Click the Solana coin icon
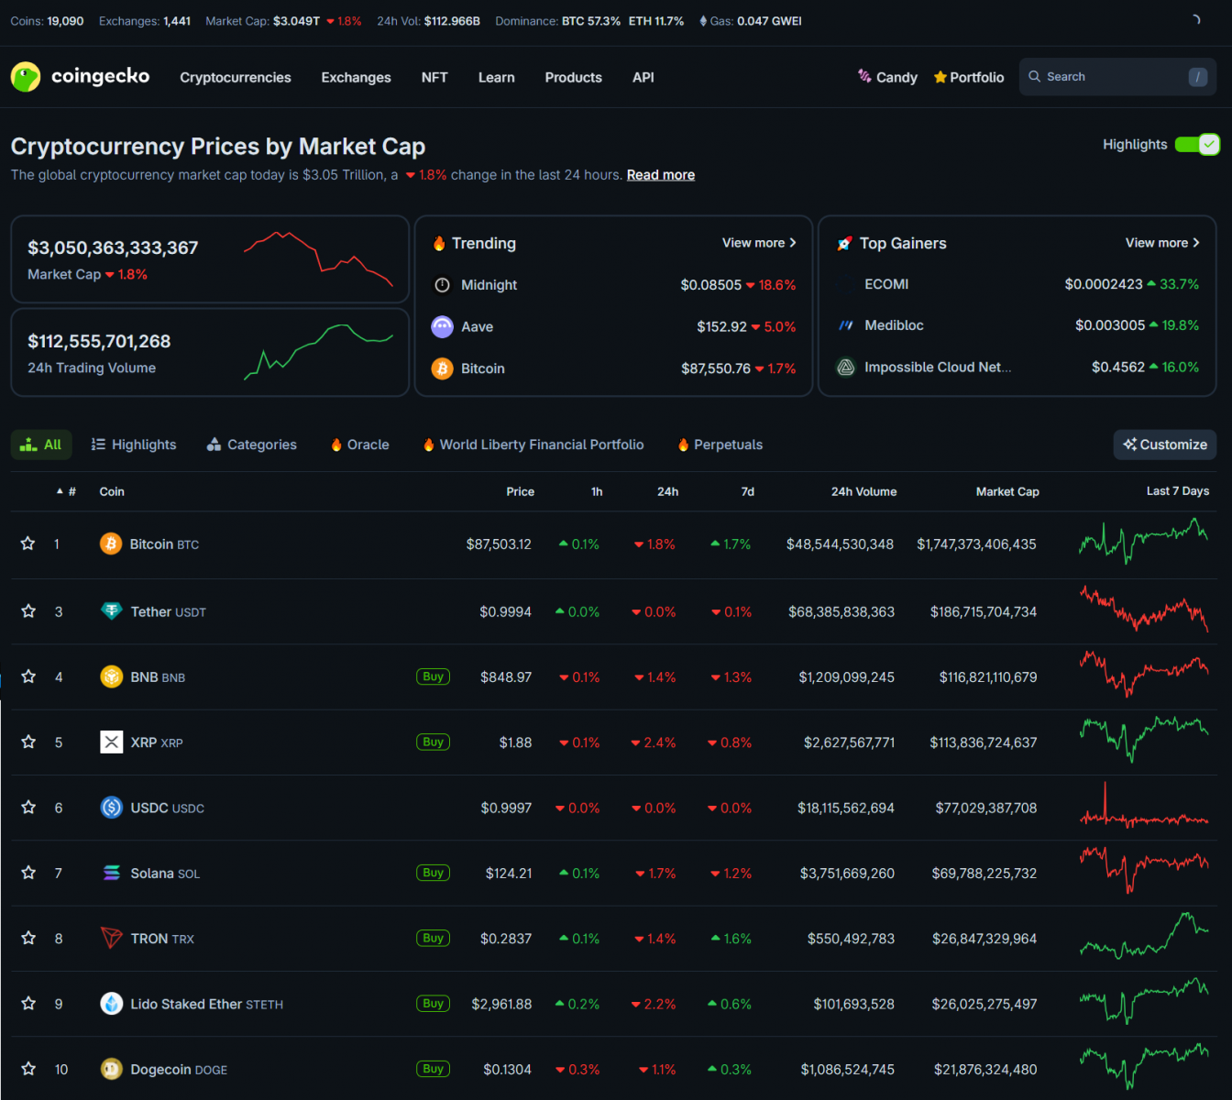 [111, 874]
